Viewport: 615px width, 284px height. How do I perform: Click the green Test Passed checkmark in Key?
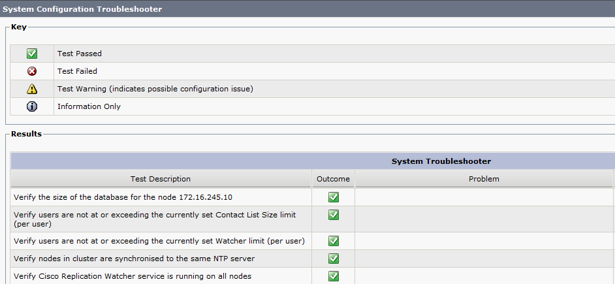tap(32, 54)
